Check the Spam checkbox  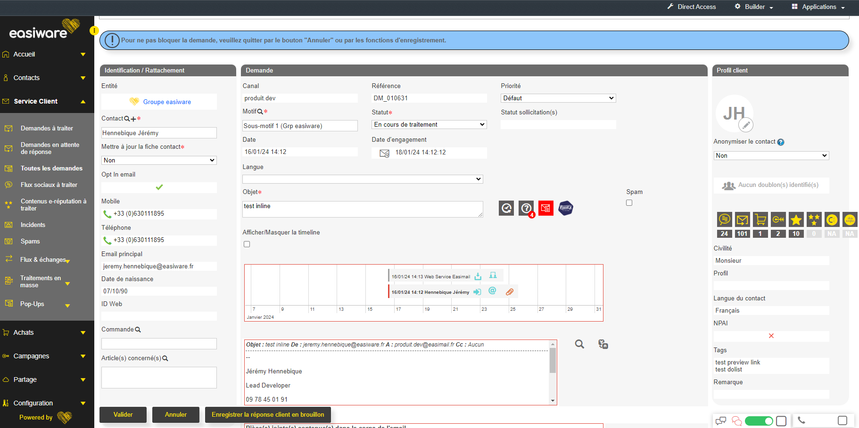[629, 202]
